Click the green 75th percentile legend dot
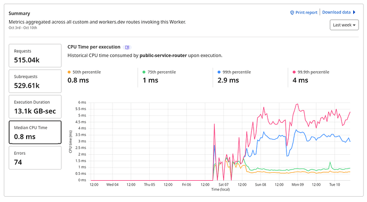Screen dimensions: 367x202 [x=144, y=72]
